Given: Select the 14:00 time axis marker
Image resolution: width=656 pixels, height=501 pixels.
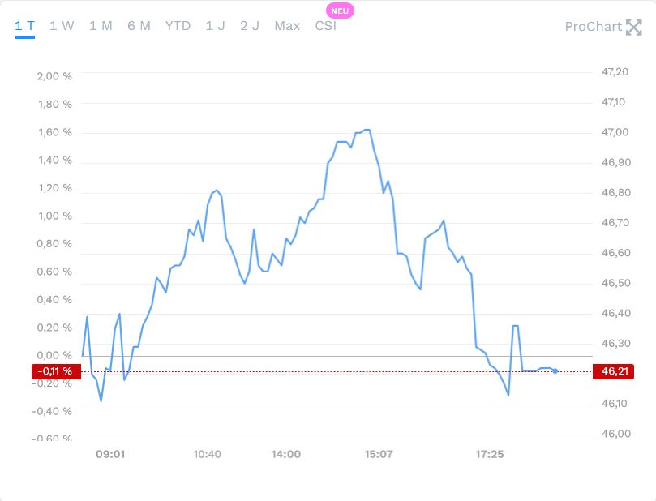Looking at the screenshot, I should click(x=286, y=454).
